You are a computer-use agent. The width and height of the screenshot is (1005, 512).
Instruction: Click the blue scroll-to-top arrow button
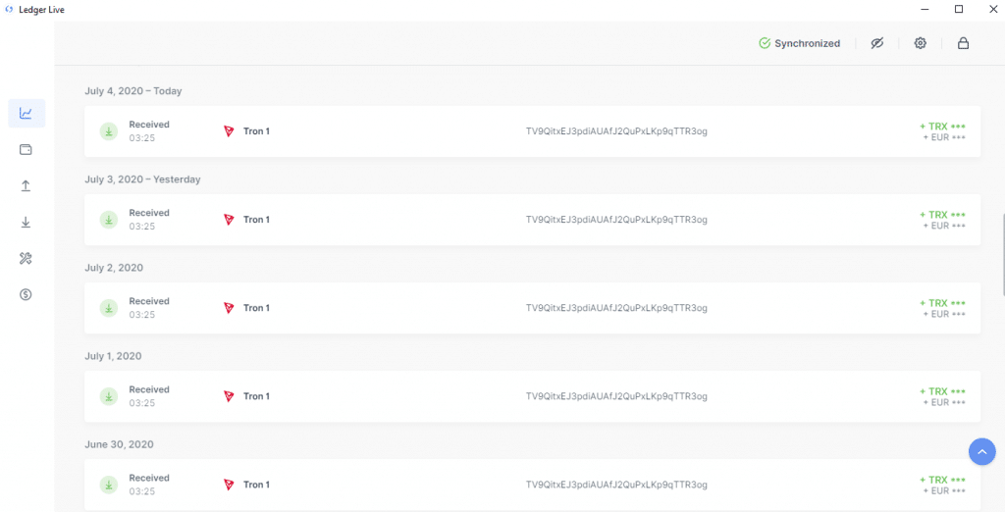[981, 452]
